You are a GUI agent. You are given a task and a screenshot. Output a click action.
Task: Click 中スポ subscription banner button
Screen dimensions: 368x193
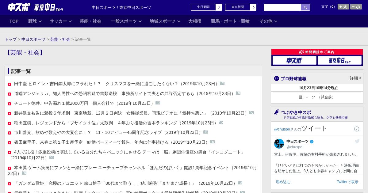coord(294,61)
